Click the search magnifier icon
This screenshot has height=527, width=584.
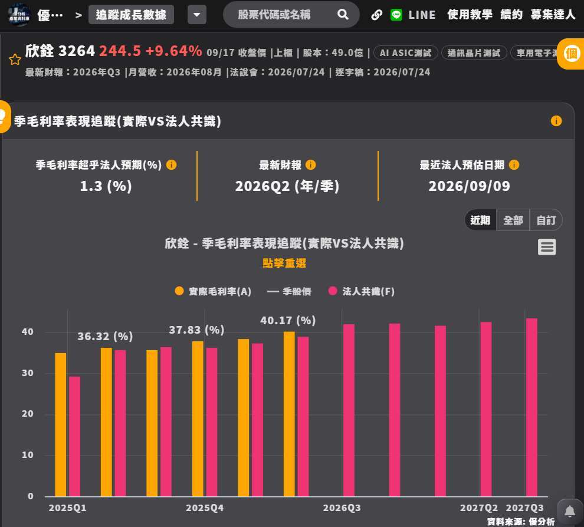point(343,15)
